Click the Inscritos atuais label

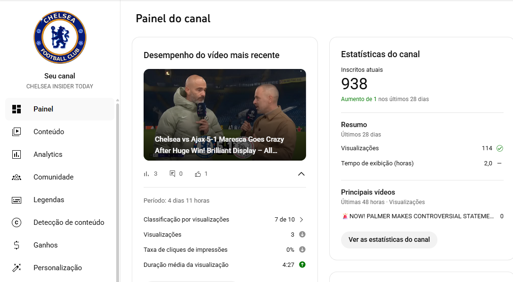362,70
